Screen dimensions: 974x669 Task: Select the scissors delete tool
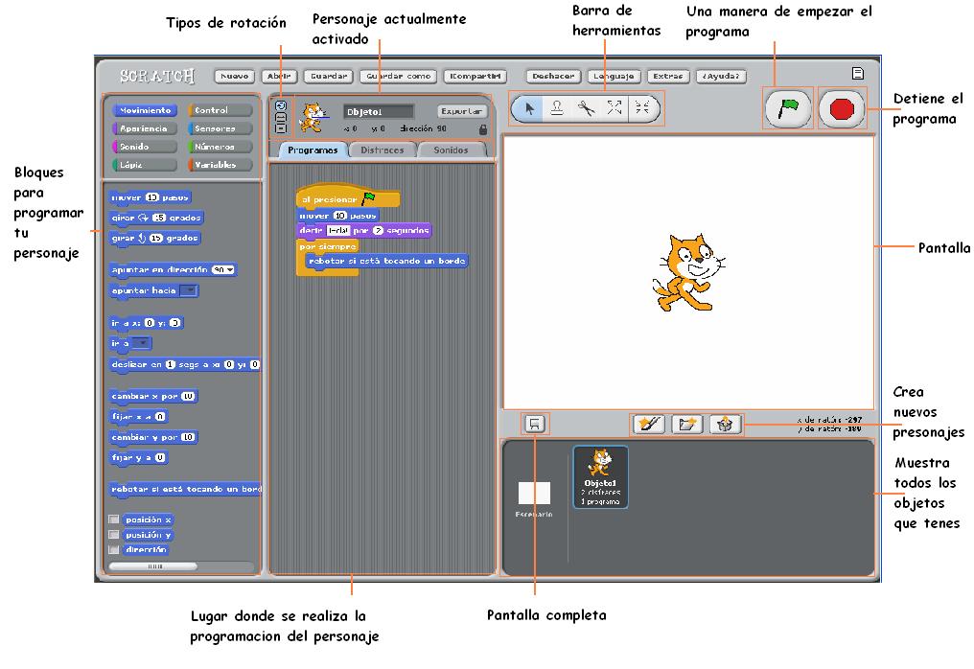click(x=588, y=108)
